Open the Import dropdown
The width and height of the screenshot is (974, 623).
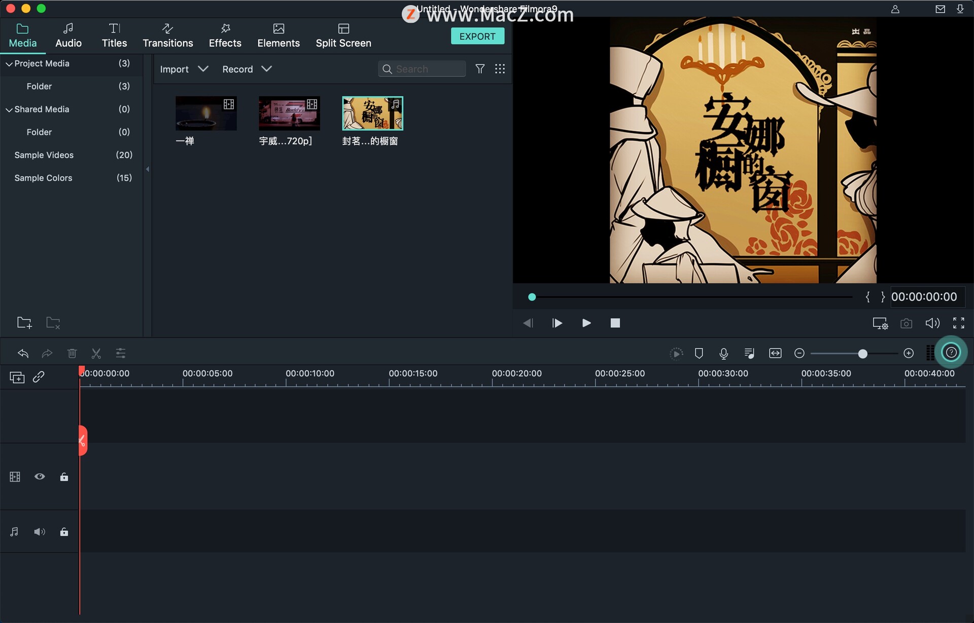point(184,69)
